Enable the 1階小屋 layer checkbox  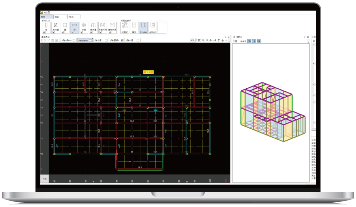point(106,40)
